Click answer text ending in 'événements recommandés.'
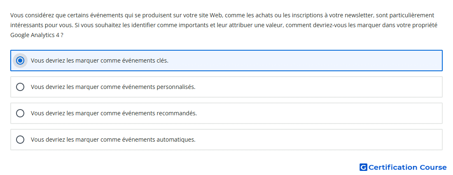Viewport: 453px width, 175px height. click(114, 113)
